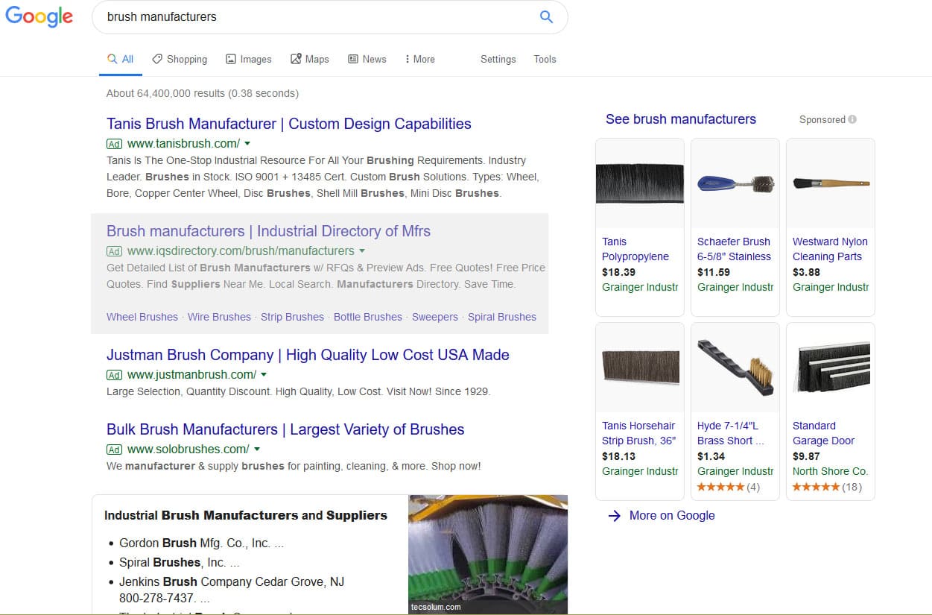Go to the News tab

(367, 59)
